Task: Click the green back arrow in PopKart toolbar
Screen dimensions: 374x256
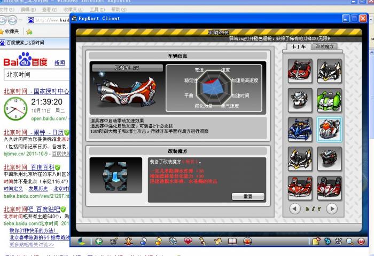Action: (99, 242)
